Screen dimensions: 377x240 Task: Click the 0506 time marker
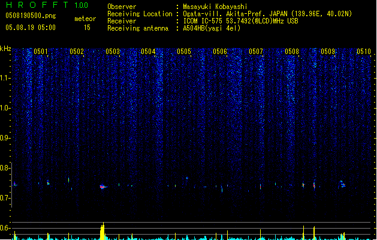click(x=220, y=52)
